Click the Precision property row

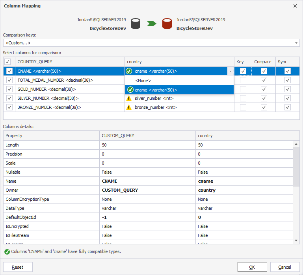pyautogui.click(x=148, y=154)
